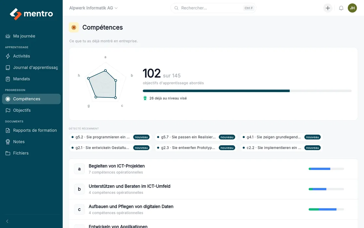Click the radar chart point at axis h
364x228 pixels.
click(x=88, y=78)
